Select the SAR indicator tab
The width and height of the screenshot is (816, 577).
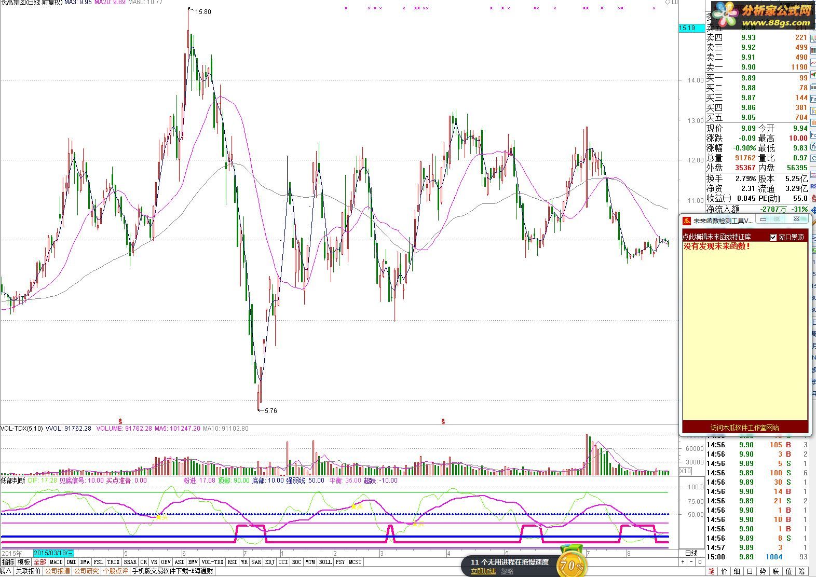tap(256, 562)
